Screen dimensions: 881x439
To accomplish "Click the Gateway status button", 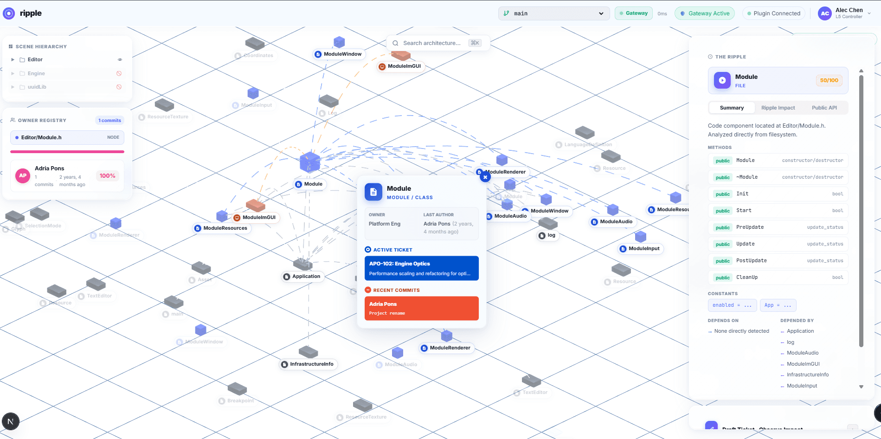I will 634,13.
